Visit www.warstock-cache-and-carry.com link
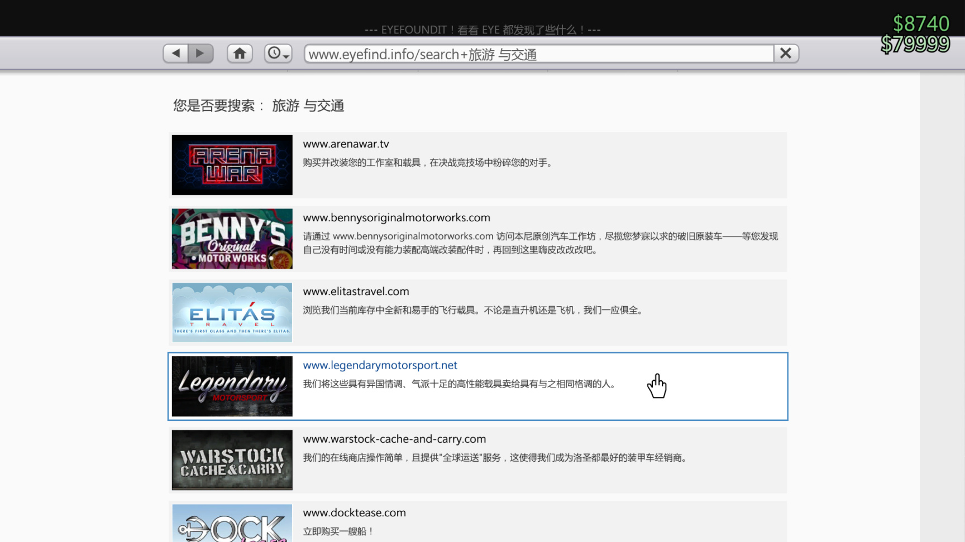This screenshot has width=965, height=542. 394,439
